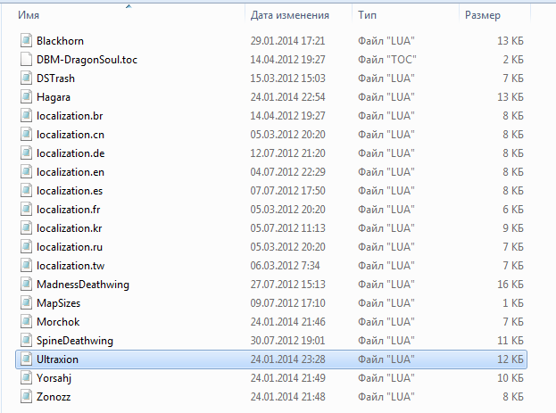Click the MadnessDeathwing file icon
Screen dimensions: 556x413
[26, 285]
